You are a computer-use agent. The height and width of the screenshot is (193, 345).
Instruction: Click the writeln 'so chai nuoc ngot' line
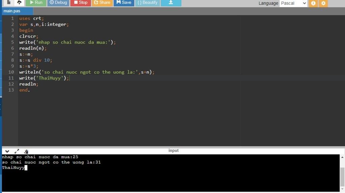pos(87,72)
